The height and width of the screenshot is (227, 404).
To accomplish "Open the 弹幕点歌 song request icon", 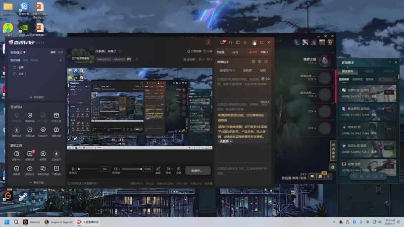I will pyautogui.click(x=56, y=130).
